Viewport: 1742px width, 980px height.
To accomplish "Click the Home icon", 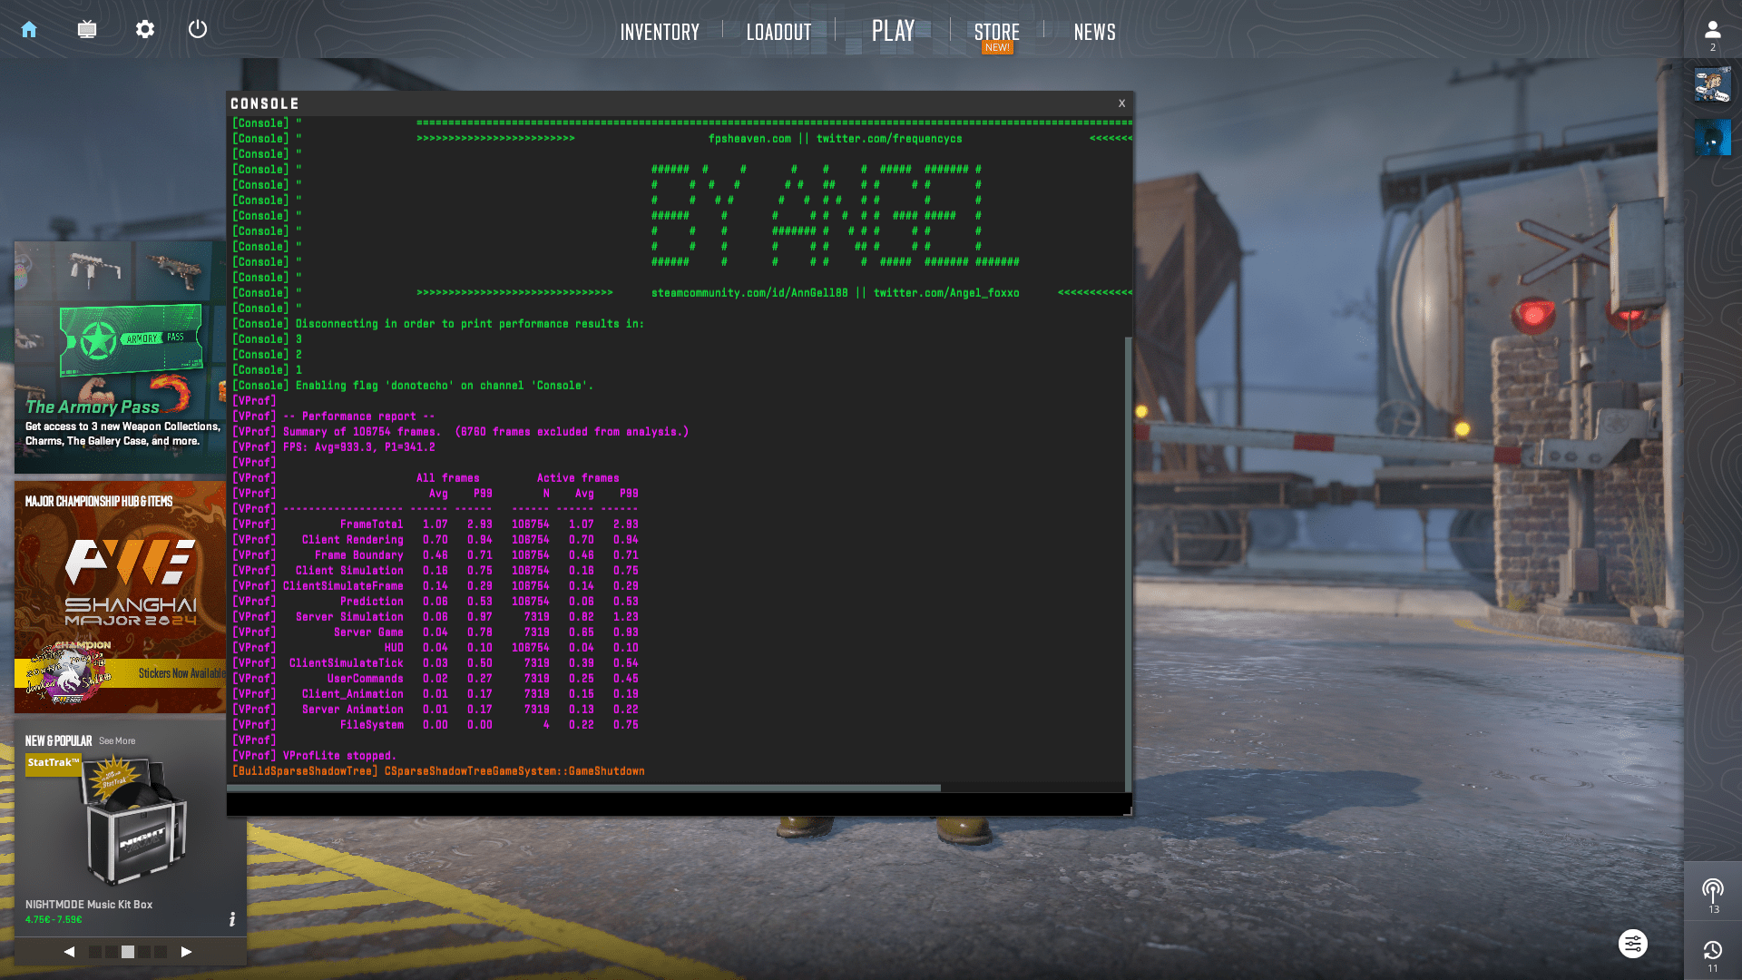I will [x=29, y=30].
